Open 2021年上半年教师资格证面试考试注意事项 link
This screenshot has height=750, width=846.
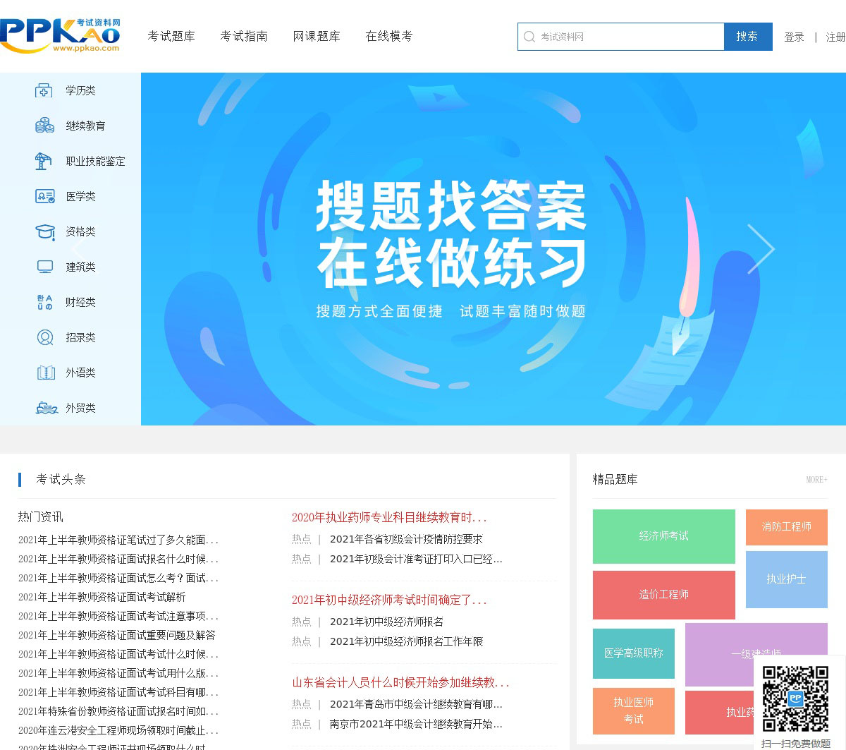pos(118,616)
